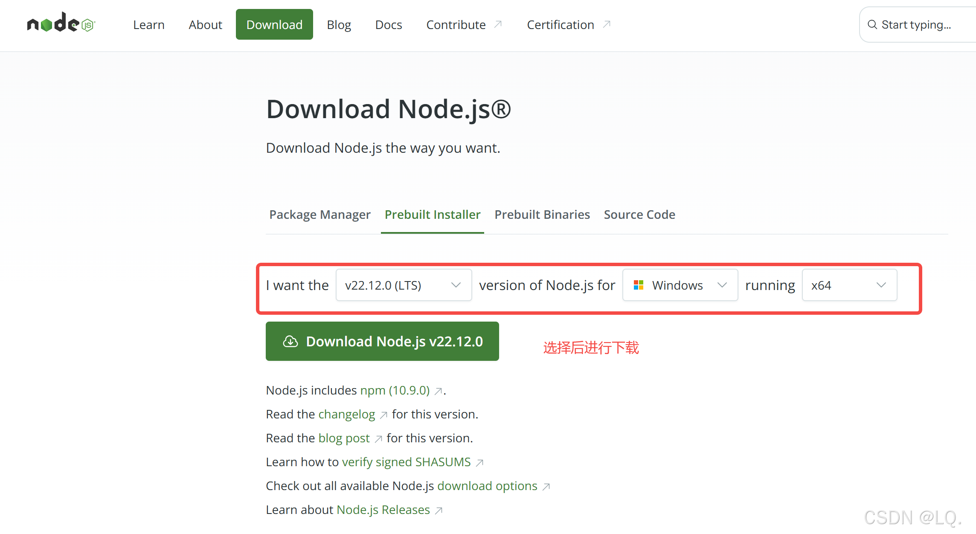
Task: Click the external arrow beside Certification
Action: coord(607,24)
